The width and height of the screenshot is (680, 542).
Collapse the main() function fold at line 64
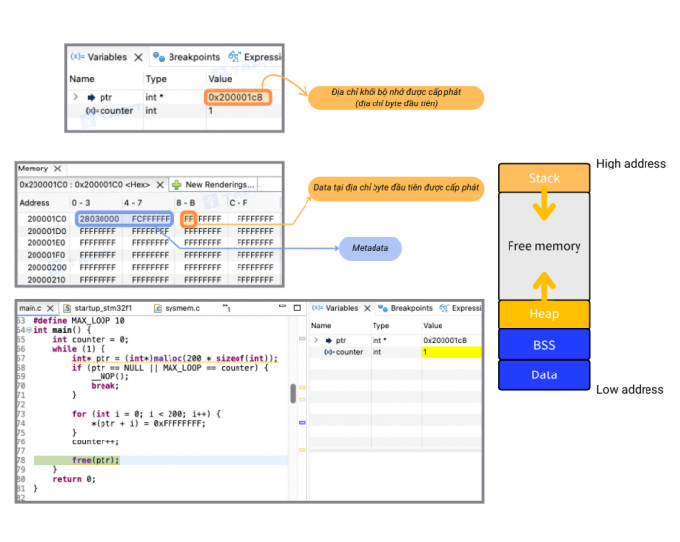tap(29, 330)
